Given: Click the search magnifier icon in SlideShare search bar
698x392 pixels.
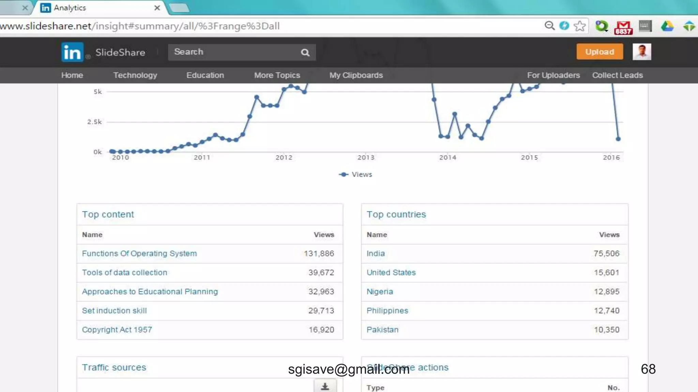Looking at the screenshot, I should [305, 52].
